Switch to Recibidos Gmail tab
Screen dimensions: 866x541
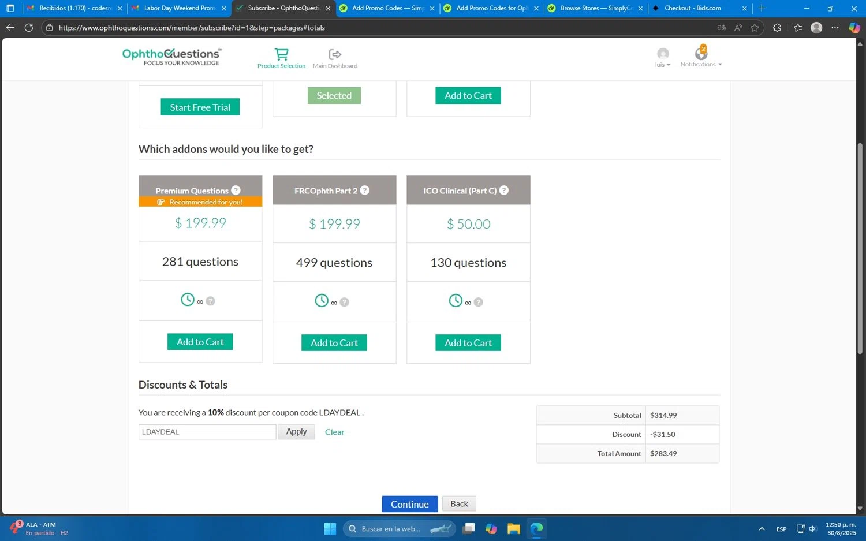[74, 8]
